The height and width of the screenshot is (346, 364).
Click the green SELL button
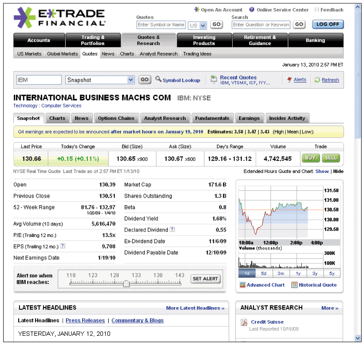(331, 158)
